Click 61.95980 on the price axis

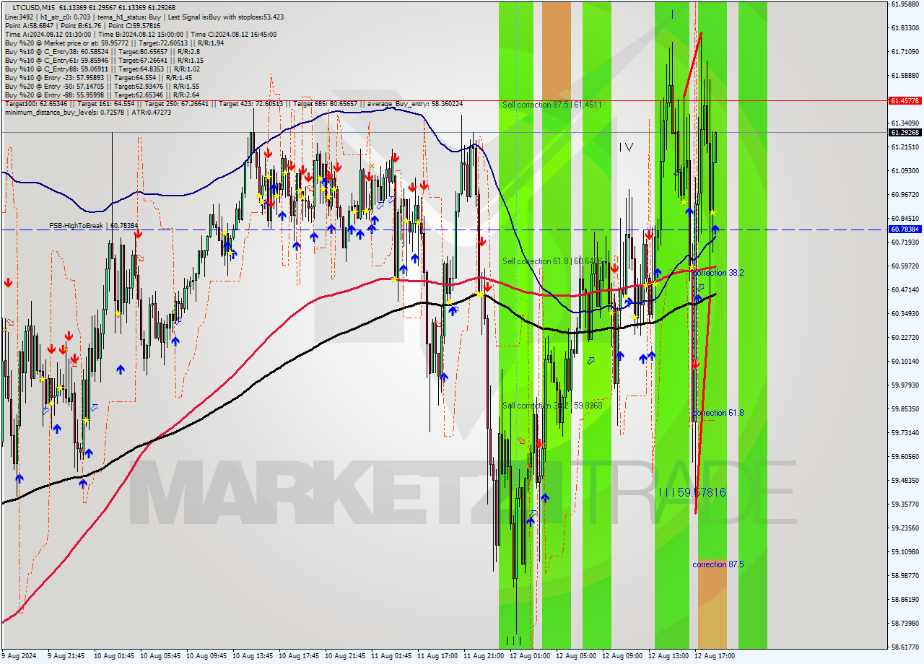click(905, 4)
